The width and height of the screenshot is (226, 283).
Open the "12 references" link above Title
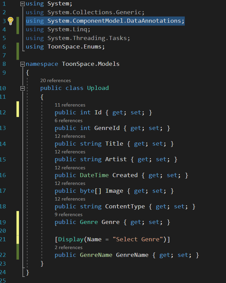point(70,136)
